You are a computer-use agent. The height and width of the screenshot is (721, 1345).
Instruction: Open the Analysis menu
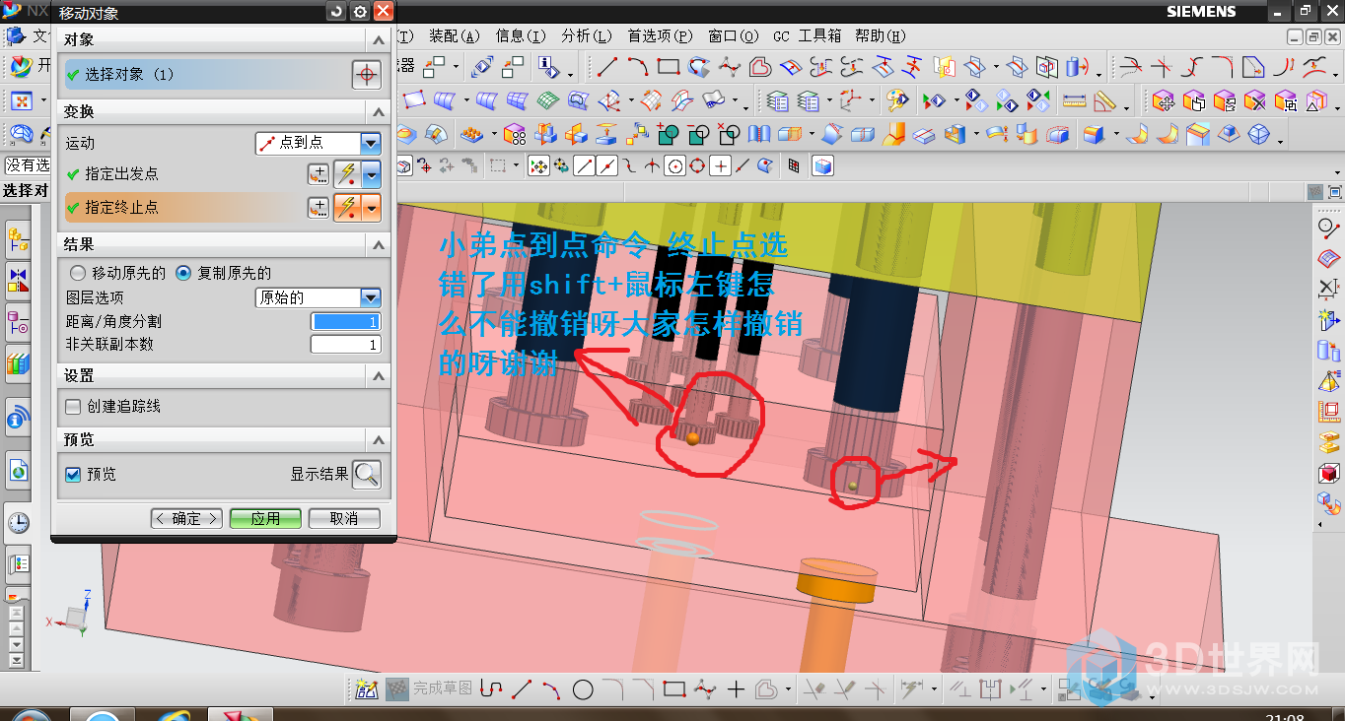587,36
